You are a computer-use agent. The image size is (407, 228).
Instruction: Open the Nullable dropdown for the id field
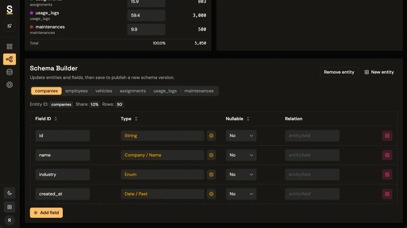tap(241, 135)
